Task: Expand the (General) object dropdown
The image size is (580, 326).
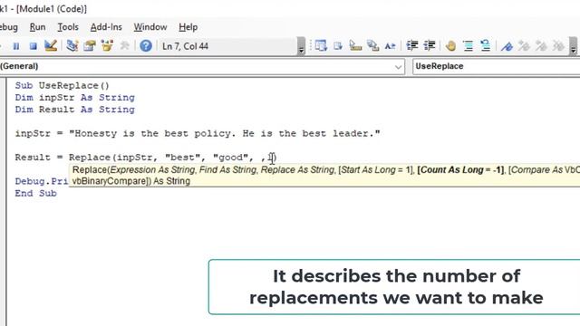Action: coord(398,67)
